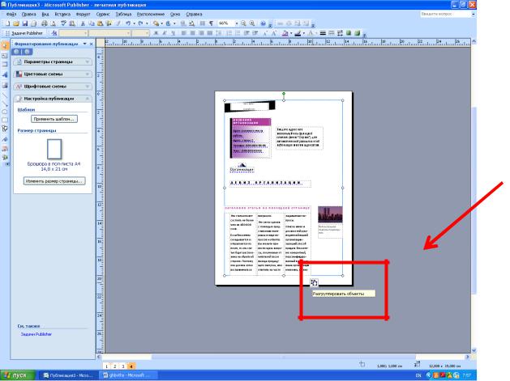This screenshot has height=381, width=510.
Task: Justify text alignment
Action: point(210,33)
